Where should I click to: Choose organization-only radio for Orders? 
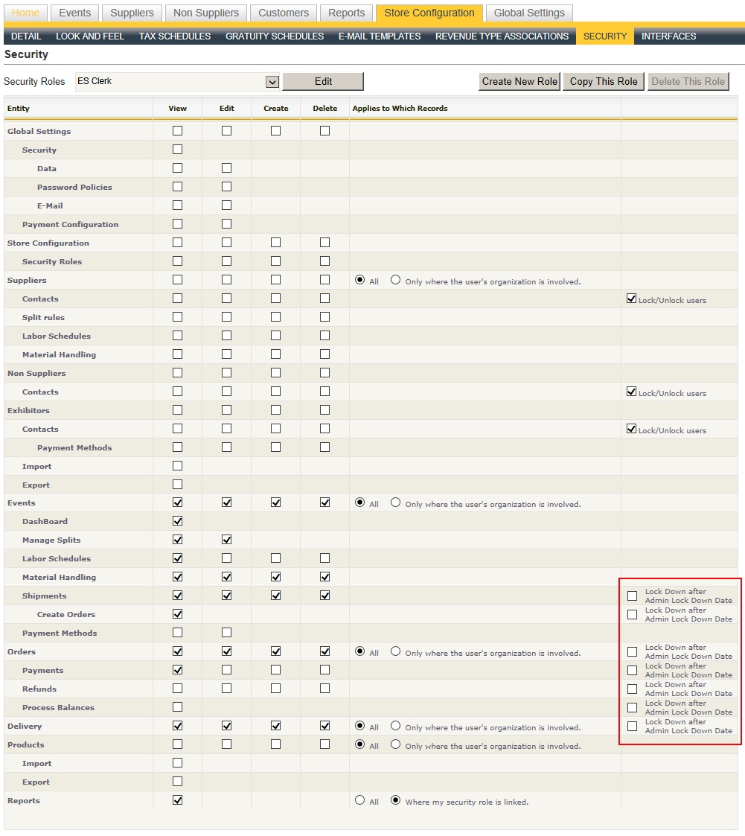[x=395, y=651]
